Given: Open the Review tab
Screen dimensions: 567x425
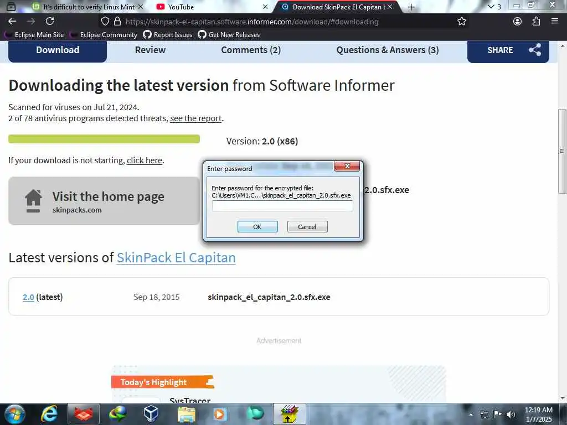Looking at the screenshot, I should (150, 50).
